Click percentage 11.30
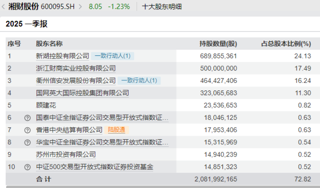The image size is (320, 188). click(303, 93)
